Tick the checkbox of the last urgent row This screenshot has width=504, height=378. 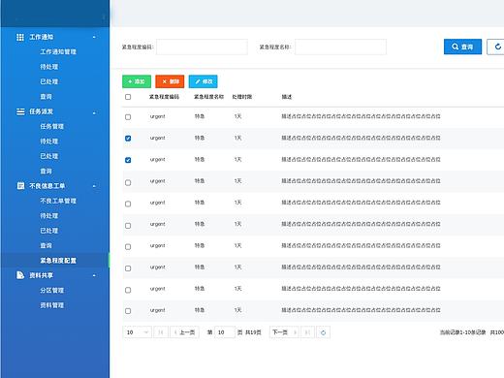tap(128, 311)
